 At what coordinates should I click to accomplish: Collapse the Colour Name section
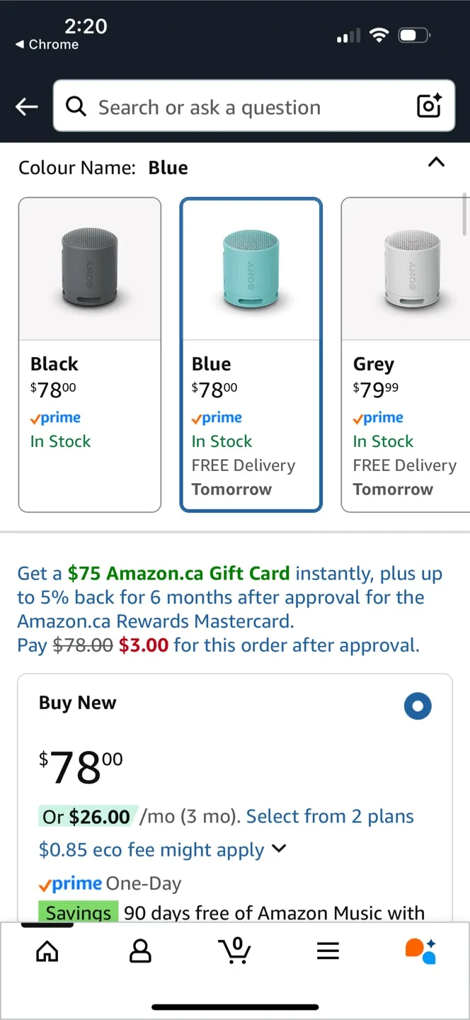(x=437, y=163)
